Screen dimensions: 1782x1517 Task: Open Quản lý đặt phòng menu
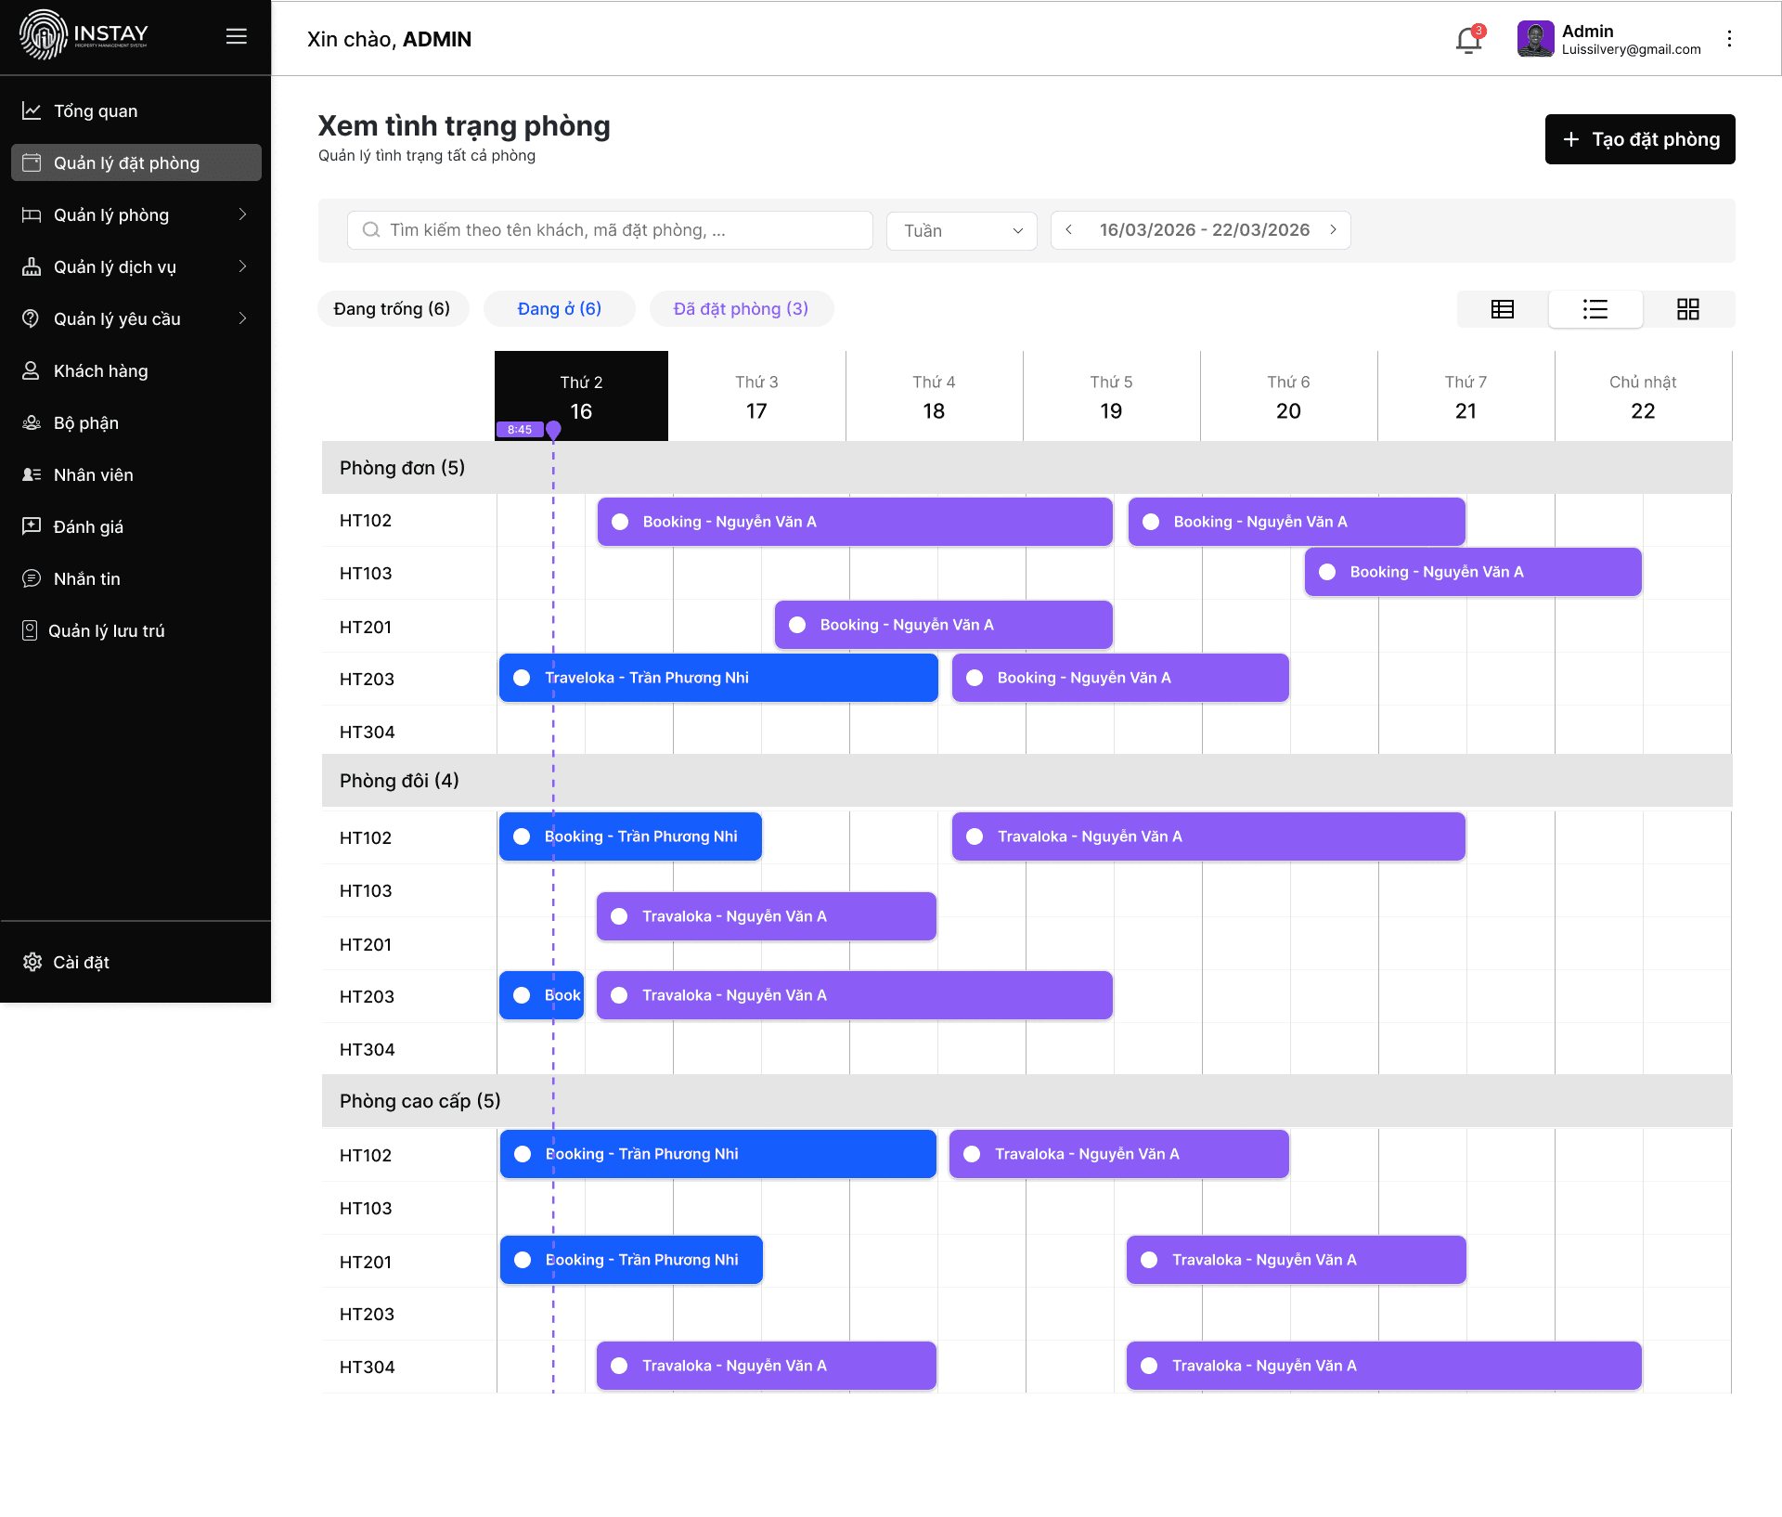pyautogui.click(x=136, y=162)
